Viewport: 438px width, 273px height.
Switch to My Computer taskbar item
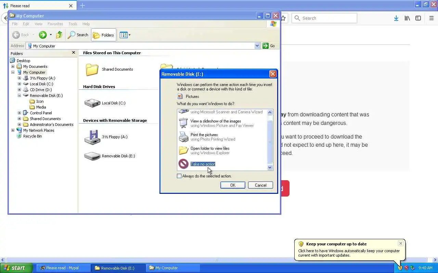173,268
